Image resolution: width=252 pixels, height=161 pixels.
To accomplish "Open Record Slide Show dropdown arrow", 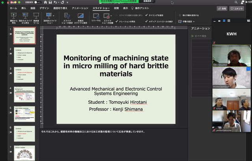I will coord(111,16).
